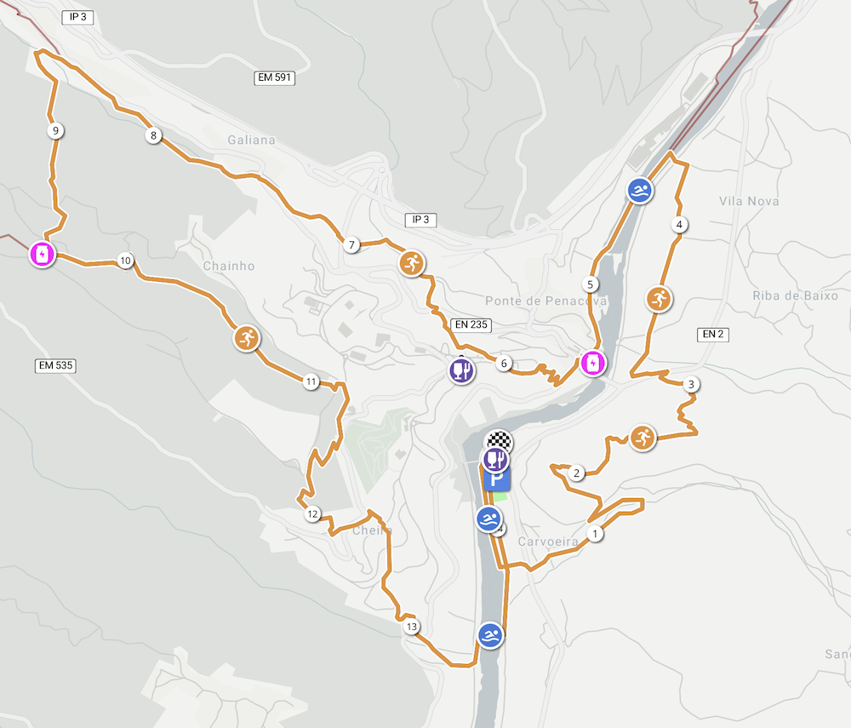Click the checkered finish flag marker
The height and width of the screenshot is (728, 851).
(x=499, y=439)
